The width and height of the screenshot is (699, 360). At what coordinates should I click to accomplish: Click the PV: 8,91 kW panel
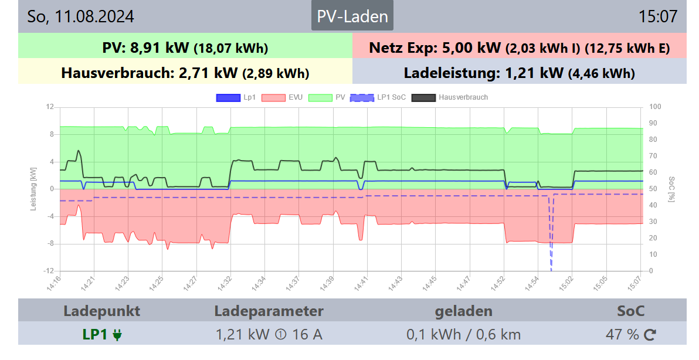point(185,46)
